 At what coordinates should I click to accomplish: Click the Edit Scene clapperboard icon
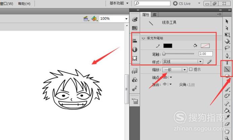(x=86, y=19)
